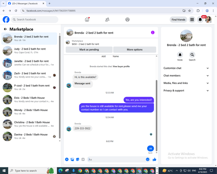Viewport: 217px width, 174px height.
Task: Click the Add Name text above chat
Action: tap(110, 56)
